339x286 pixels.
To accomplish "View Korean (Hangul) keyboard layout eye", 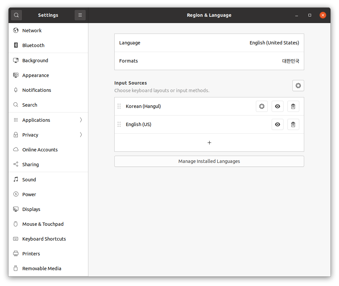I will click(x=278, y=106).
